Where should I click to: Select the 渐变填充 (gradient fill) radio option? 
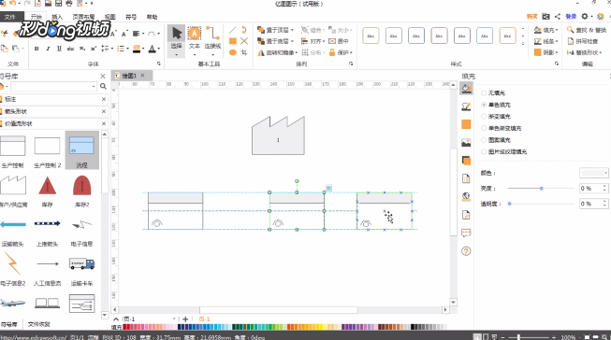tap(484, 117)
